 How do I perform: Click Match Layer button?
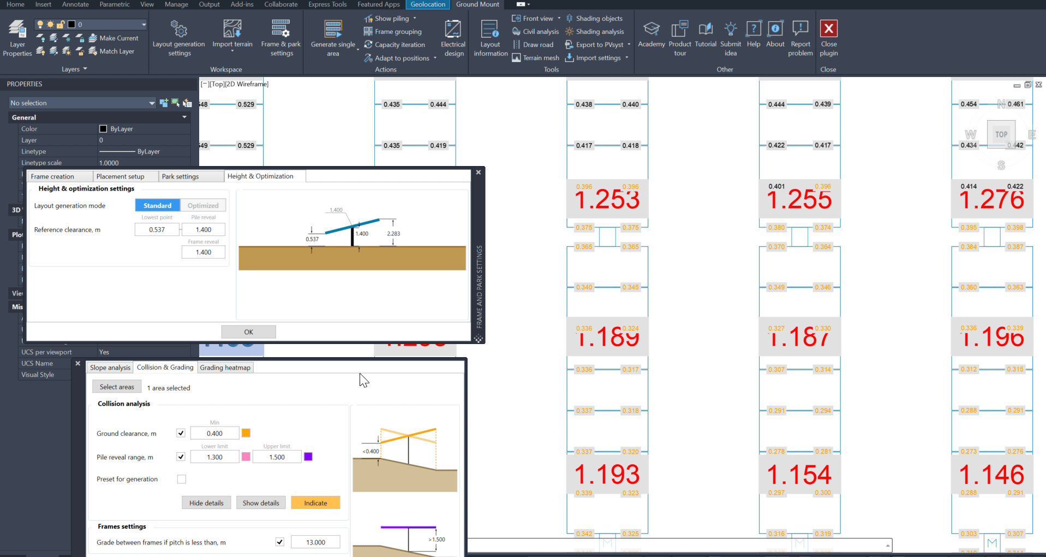tap(111, 51)
